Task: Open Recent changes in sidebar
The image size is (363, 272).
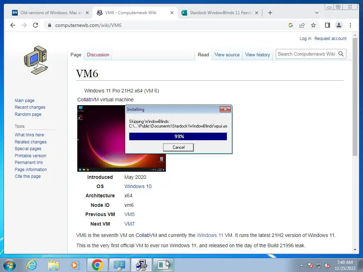Action: click(30, 107)
